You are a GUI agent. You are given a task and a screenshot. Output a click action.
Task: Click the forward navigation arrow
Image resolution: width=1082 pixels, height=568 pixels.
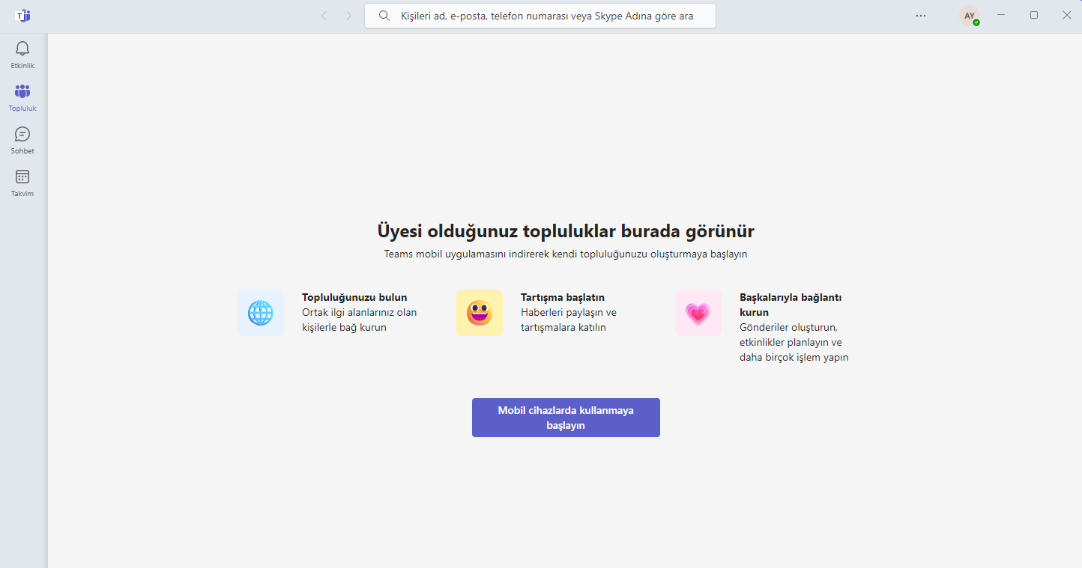point(348,15)
